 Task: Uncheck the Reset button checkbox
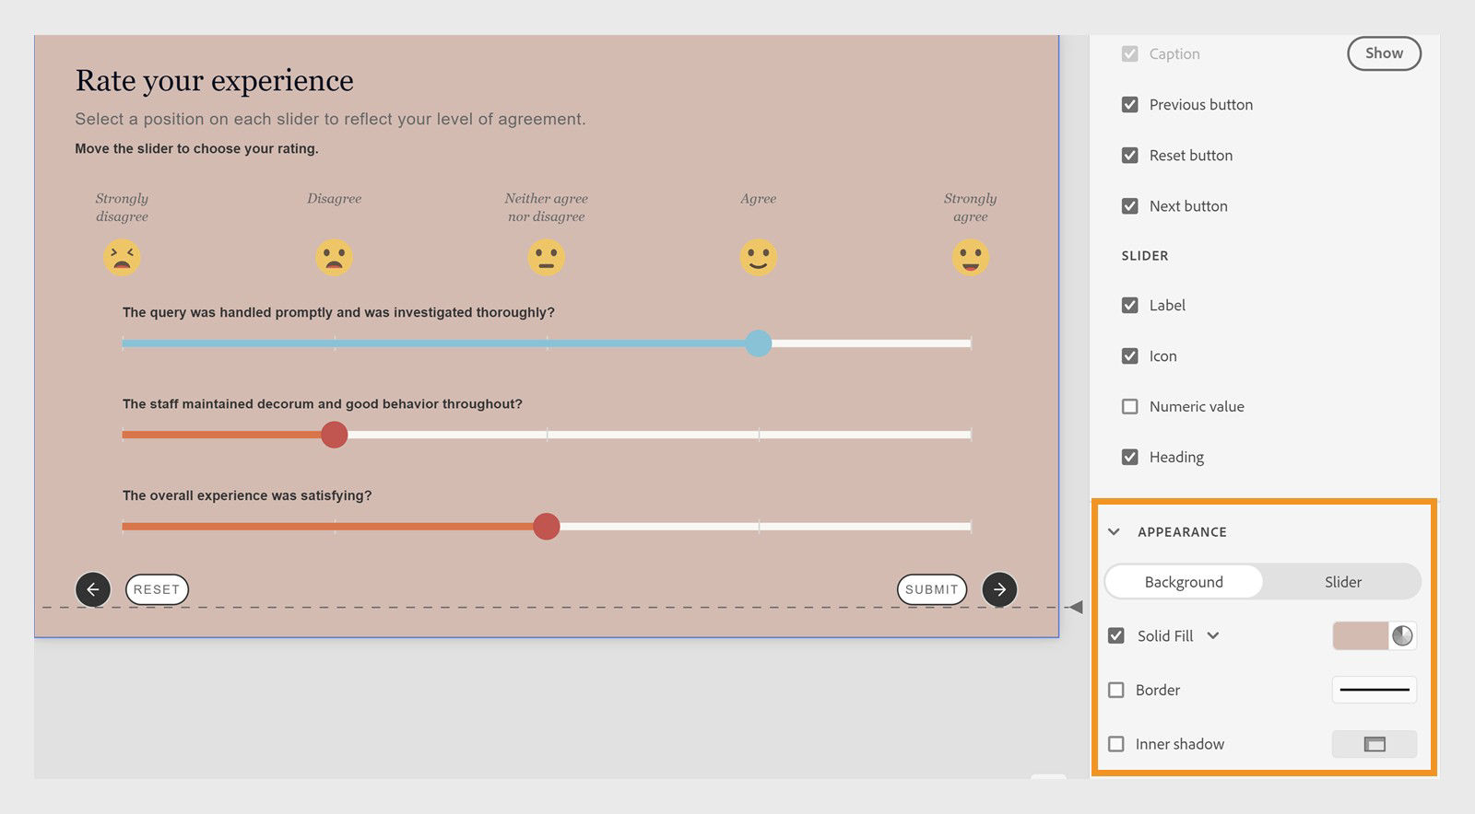coord(1129,155)
